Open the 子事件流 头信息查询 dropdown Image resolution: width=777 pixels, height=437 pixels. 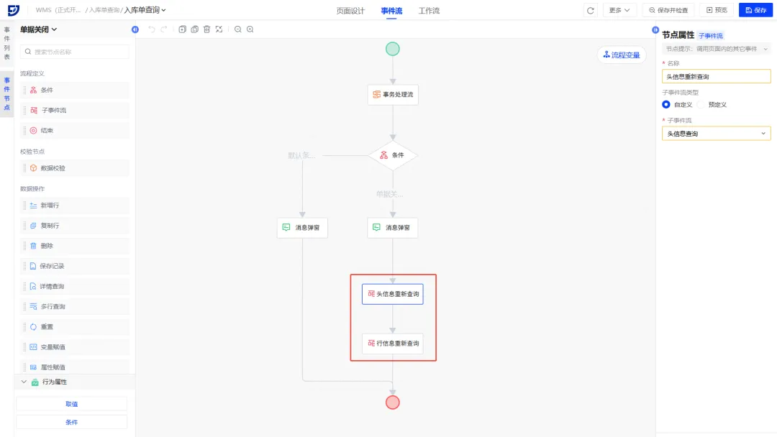point(716,134)
